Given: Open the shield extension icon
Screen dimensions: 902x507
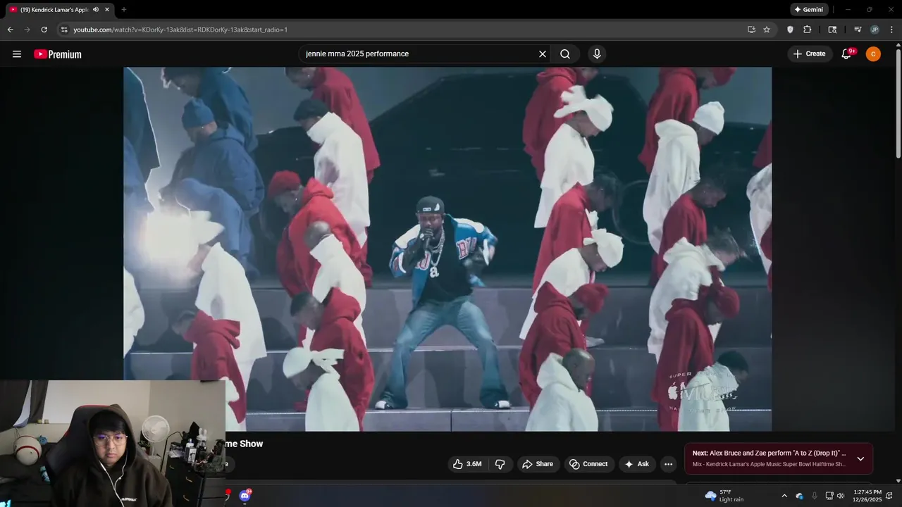Looking at the screenshot, I should 790,30.
